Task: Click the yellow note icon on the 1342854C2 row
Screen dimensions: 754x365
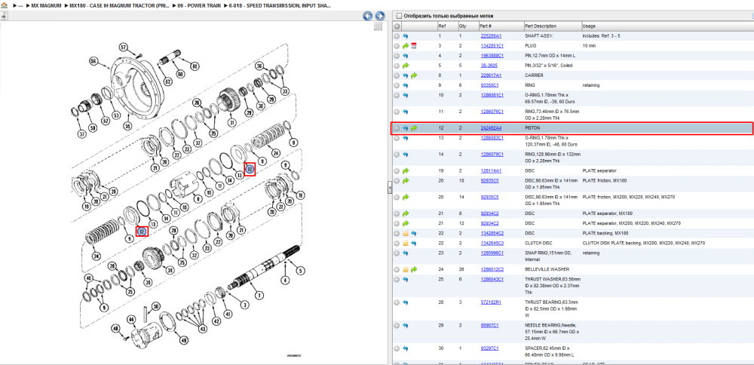Action: (406, 233)
